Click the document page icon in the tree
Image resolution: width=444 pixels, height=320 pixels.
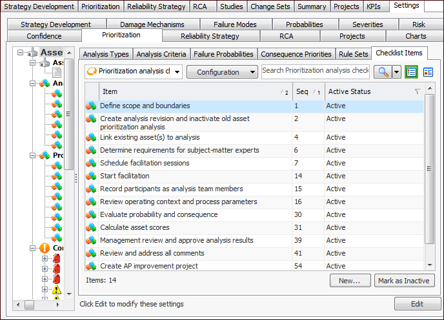[57, 73]
